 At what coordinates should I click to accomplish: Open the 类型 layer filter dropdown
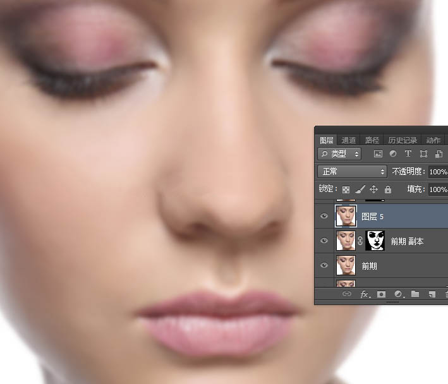pyautogui.click(x=339, y=154)
